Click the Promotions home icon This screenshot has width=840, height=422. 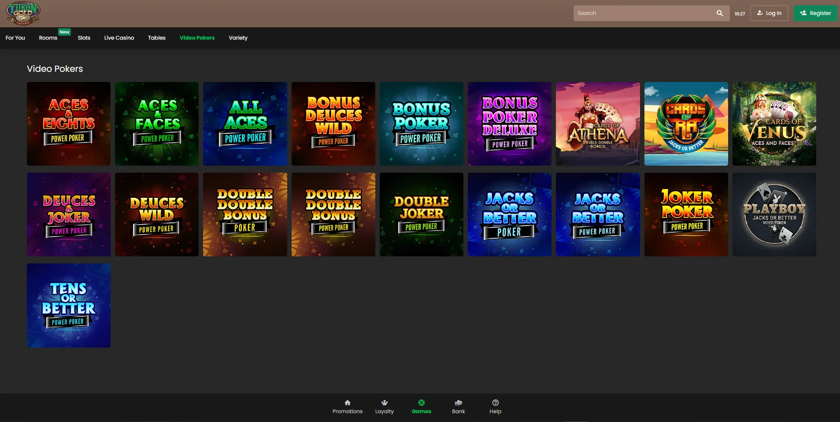348,403
